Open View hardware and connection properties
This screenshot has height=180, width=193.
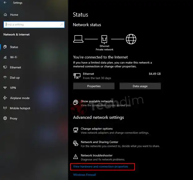pyautogui.click(x=101, y=166)
